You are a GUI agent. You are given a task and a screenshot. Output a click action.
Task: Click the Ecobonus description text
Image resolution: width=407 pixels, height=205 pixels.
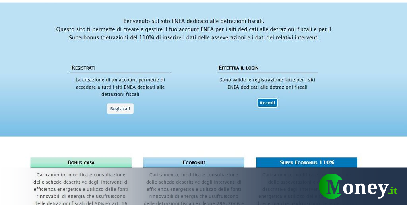click(194, 189)
